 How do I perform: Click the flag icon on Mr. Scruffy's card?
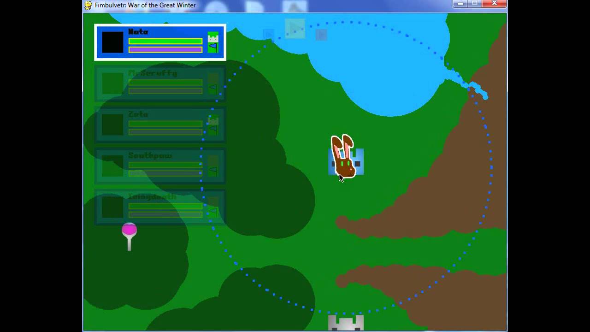click(212, 89)
